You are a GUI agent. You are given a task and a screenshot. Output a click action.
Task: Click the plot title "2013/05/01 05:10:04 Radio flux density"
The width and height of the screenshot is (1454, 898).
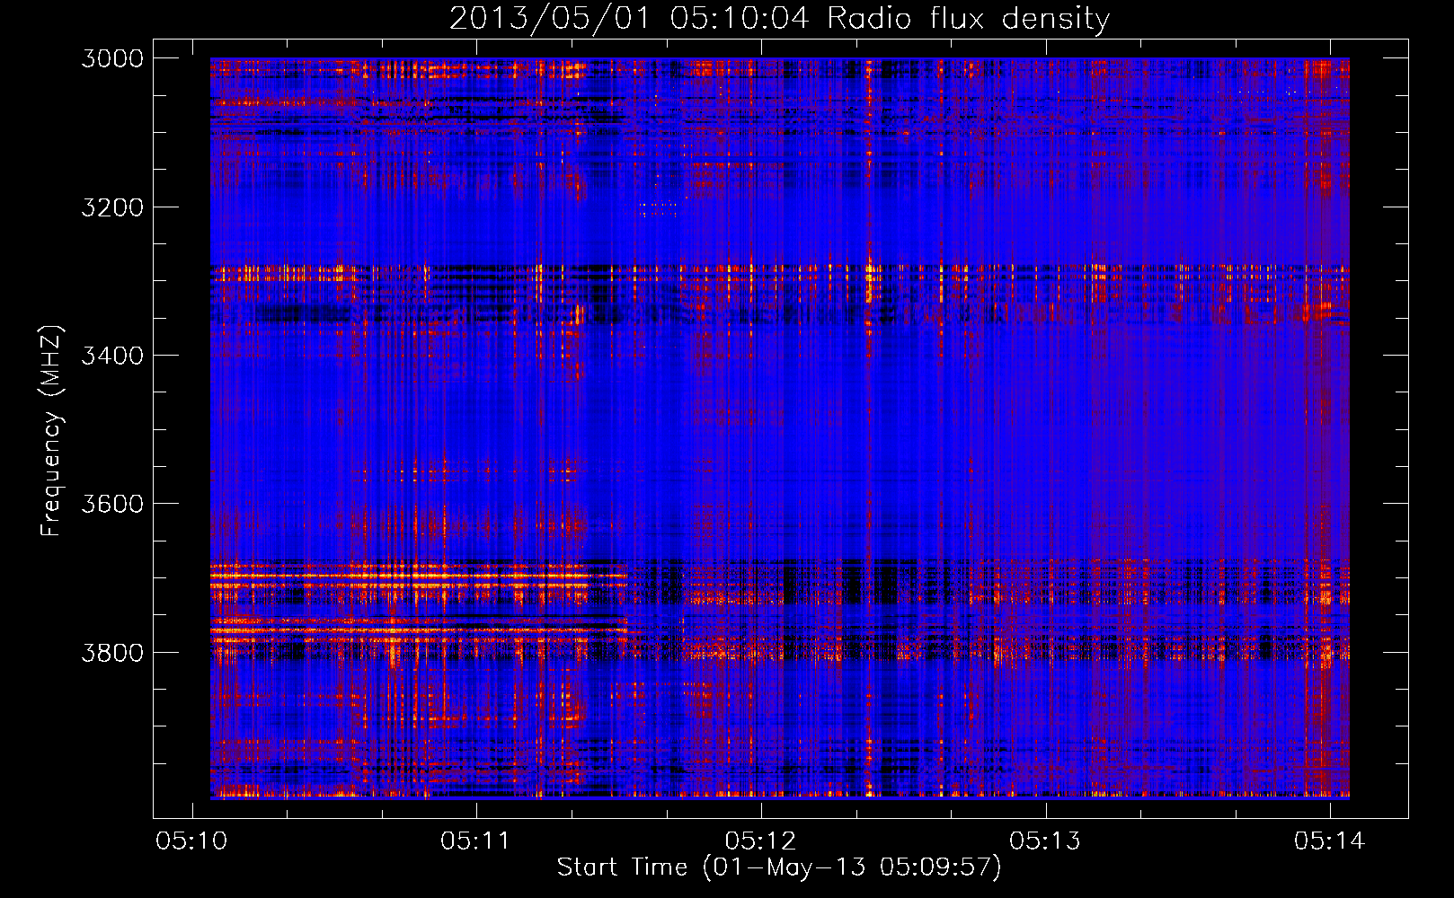(779, 19)
